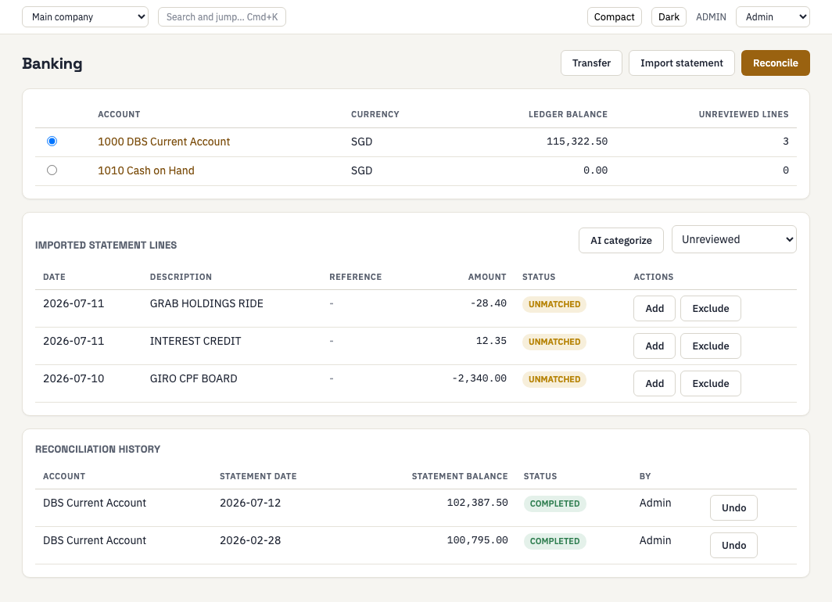
Task: Click the COMPLETED badge for 2026-07-12
Action: 554,503
